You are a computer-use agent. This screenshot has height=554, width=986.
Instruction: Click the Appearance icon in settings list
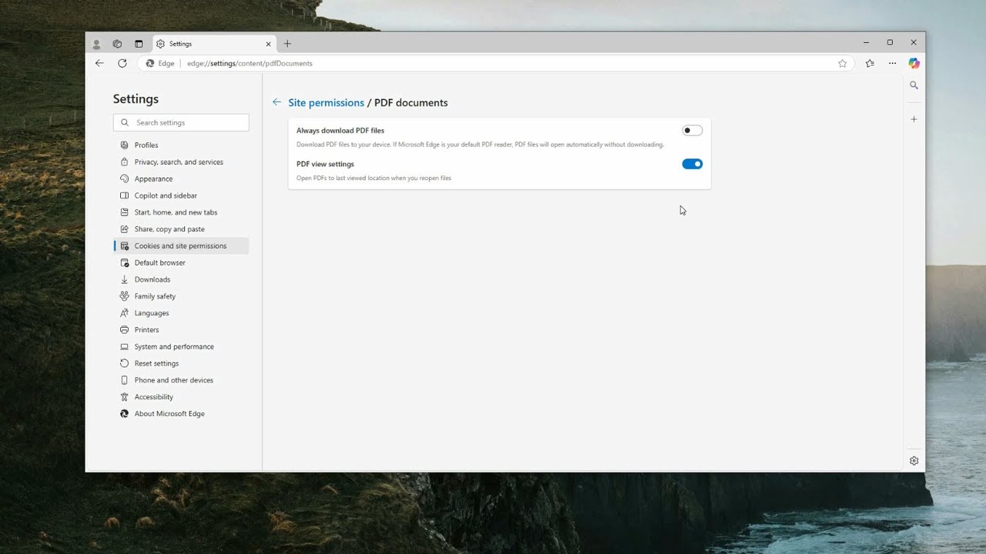pyautogui.click(x=124, y=179)
